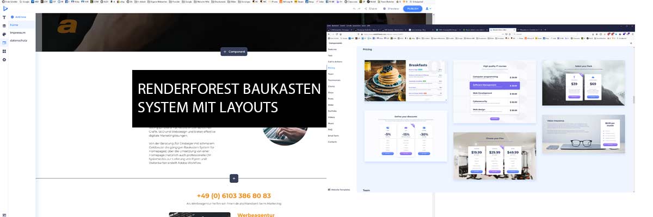Screen dimensions: 653x217
Task: Open the user account dropdown
Action: (429, 9)
